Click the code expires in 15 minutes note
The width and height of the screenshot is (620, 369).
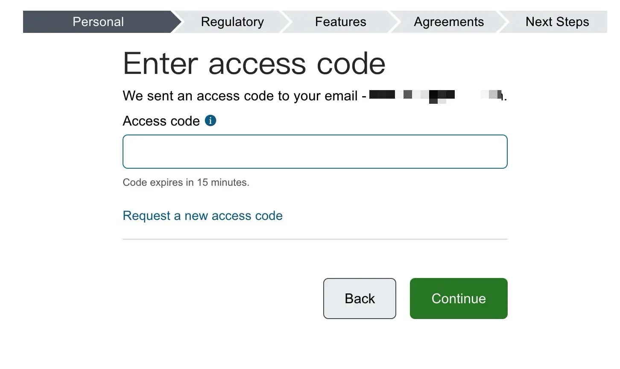pos(186,182)
